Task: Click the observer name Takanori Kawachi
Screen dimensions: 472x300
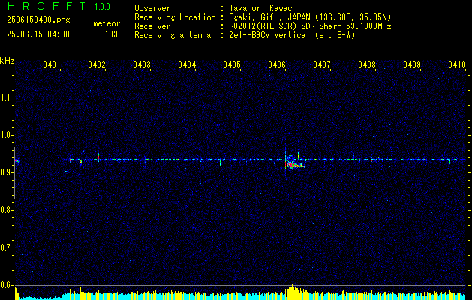Action: coord(265,8)
